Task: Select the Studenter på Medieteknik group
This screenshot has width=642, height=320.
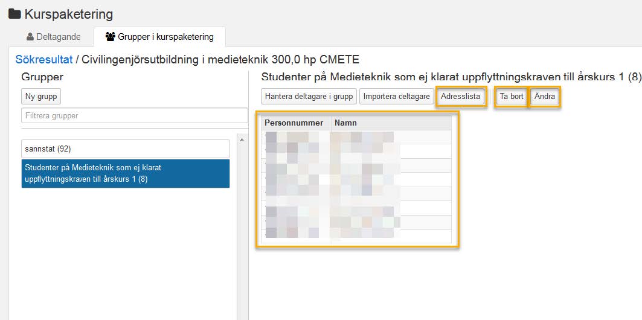Action: point(125,173)
